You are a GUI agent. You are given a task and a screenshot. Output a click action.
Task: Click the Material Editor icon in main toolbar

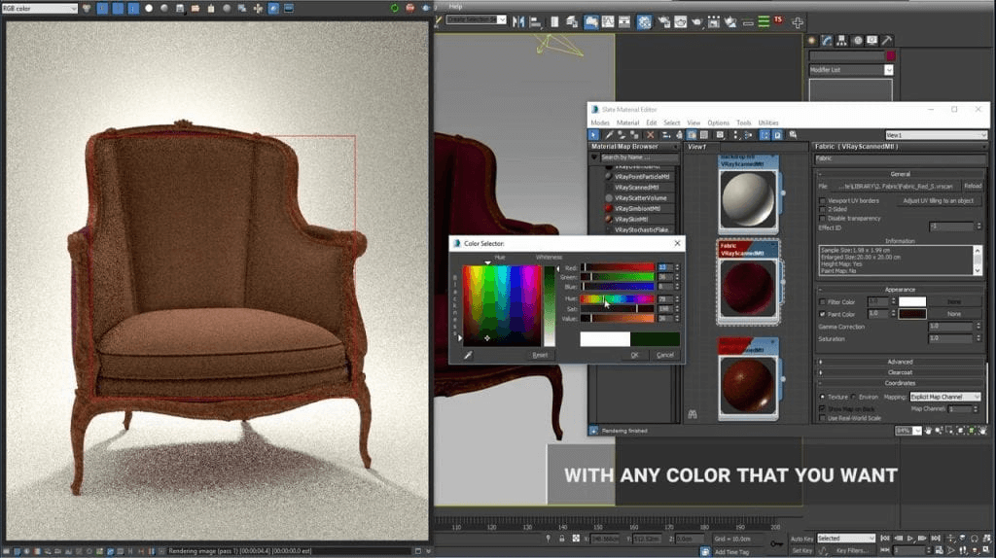[x=644, y=22]
